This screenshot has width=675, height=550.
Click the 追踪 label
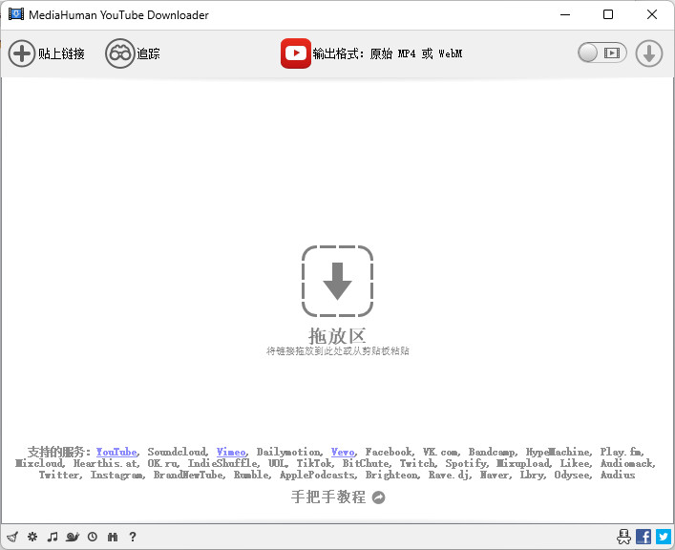pos(149,53)
